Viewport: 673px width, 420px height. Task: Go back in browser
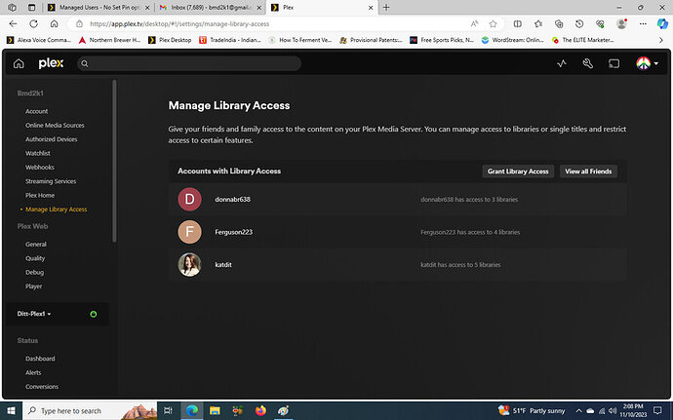(13, 24)
